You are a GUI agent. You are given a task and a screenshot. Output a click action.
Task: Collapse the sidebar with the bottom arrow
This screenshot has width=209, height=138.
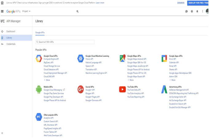pos(2,133)
